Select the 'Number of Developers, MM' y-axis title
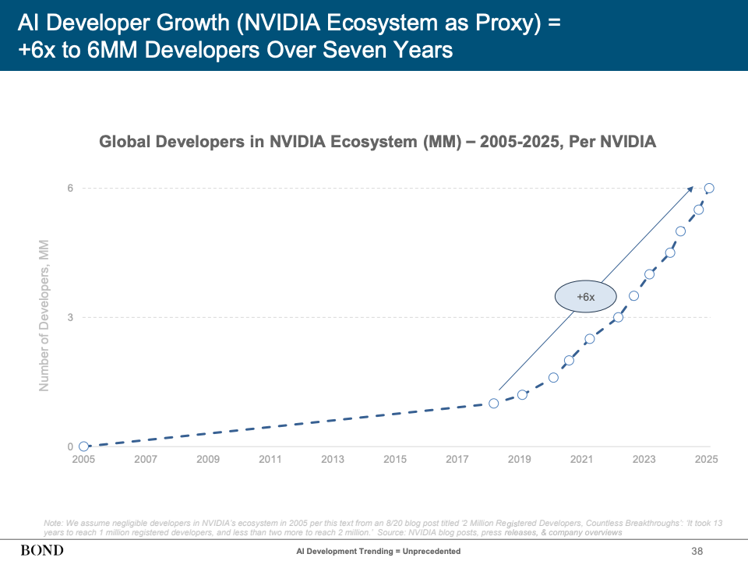Screen dimensions: 748x561 click(44, 316)
